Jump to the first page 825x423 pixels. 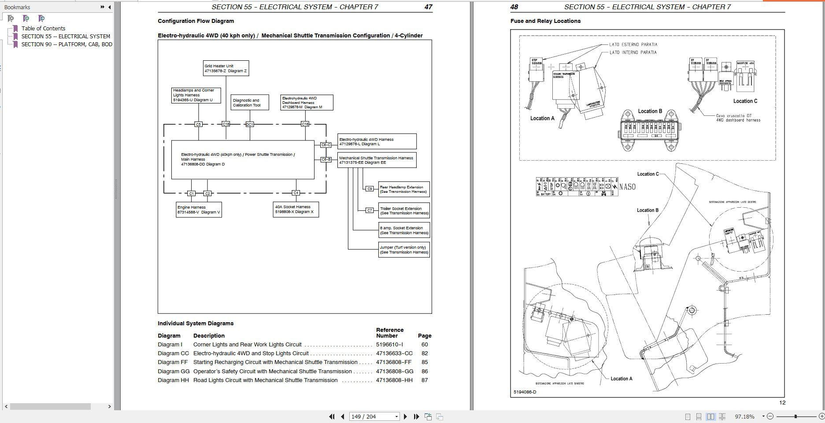tap(332, 416)
